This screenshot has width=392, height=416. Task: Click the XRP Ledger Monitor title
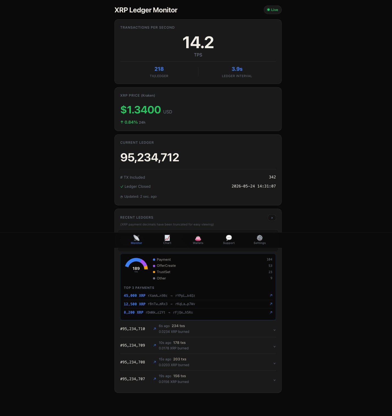pyautogui.click(x=146, y=10)
